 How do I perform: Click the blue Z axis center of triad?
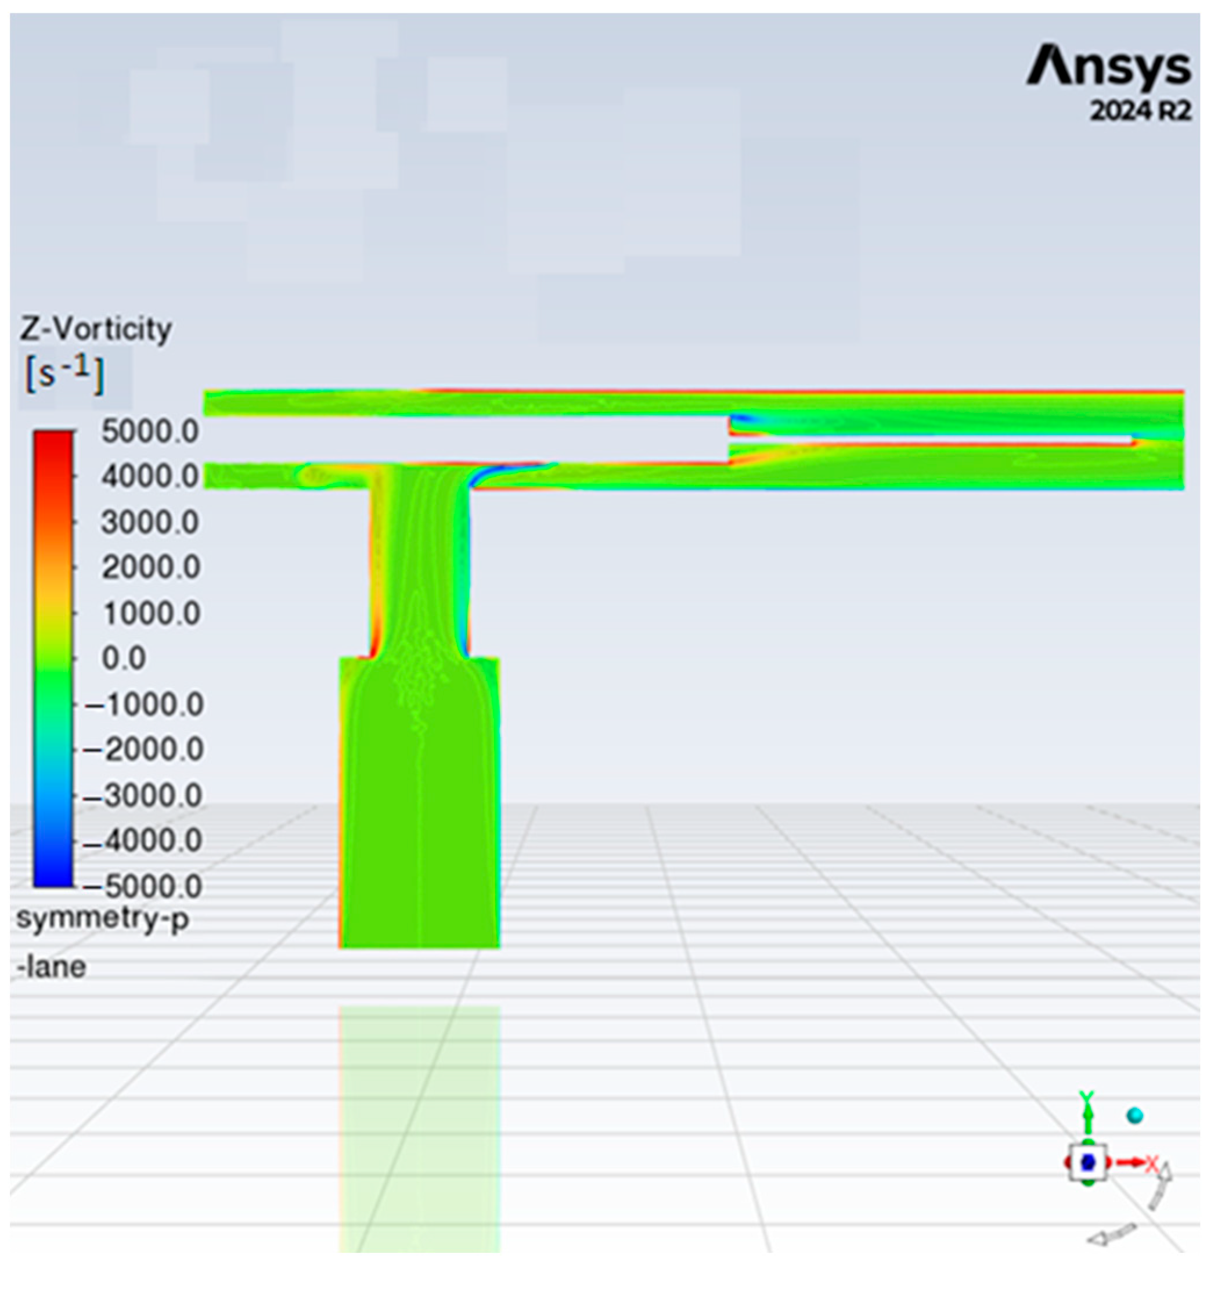coord(1089,1163)
